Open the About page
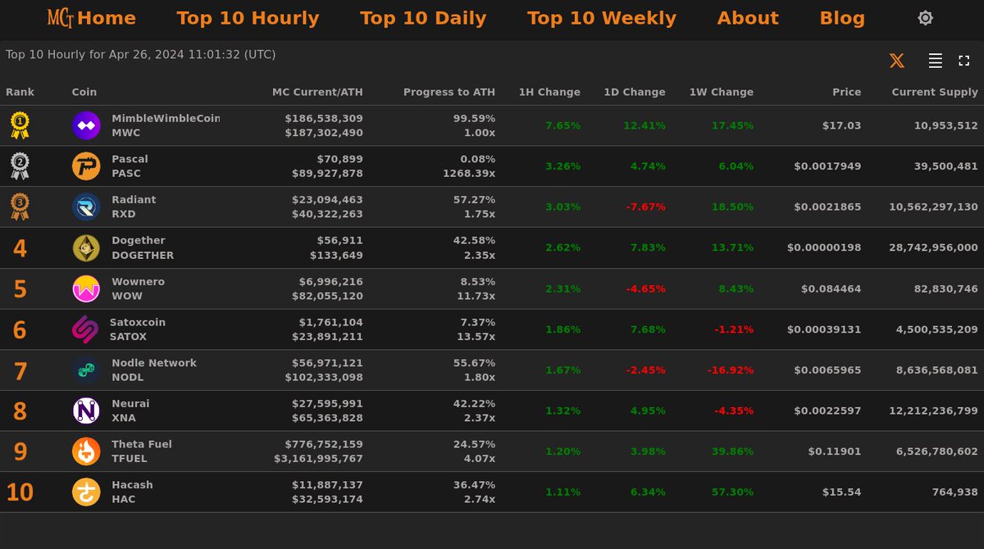 [x=748, y=18]
